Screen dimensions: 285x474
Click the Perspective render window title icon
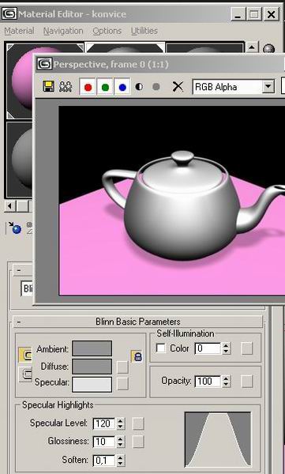[x=44, y=64]
